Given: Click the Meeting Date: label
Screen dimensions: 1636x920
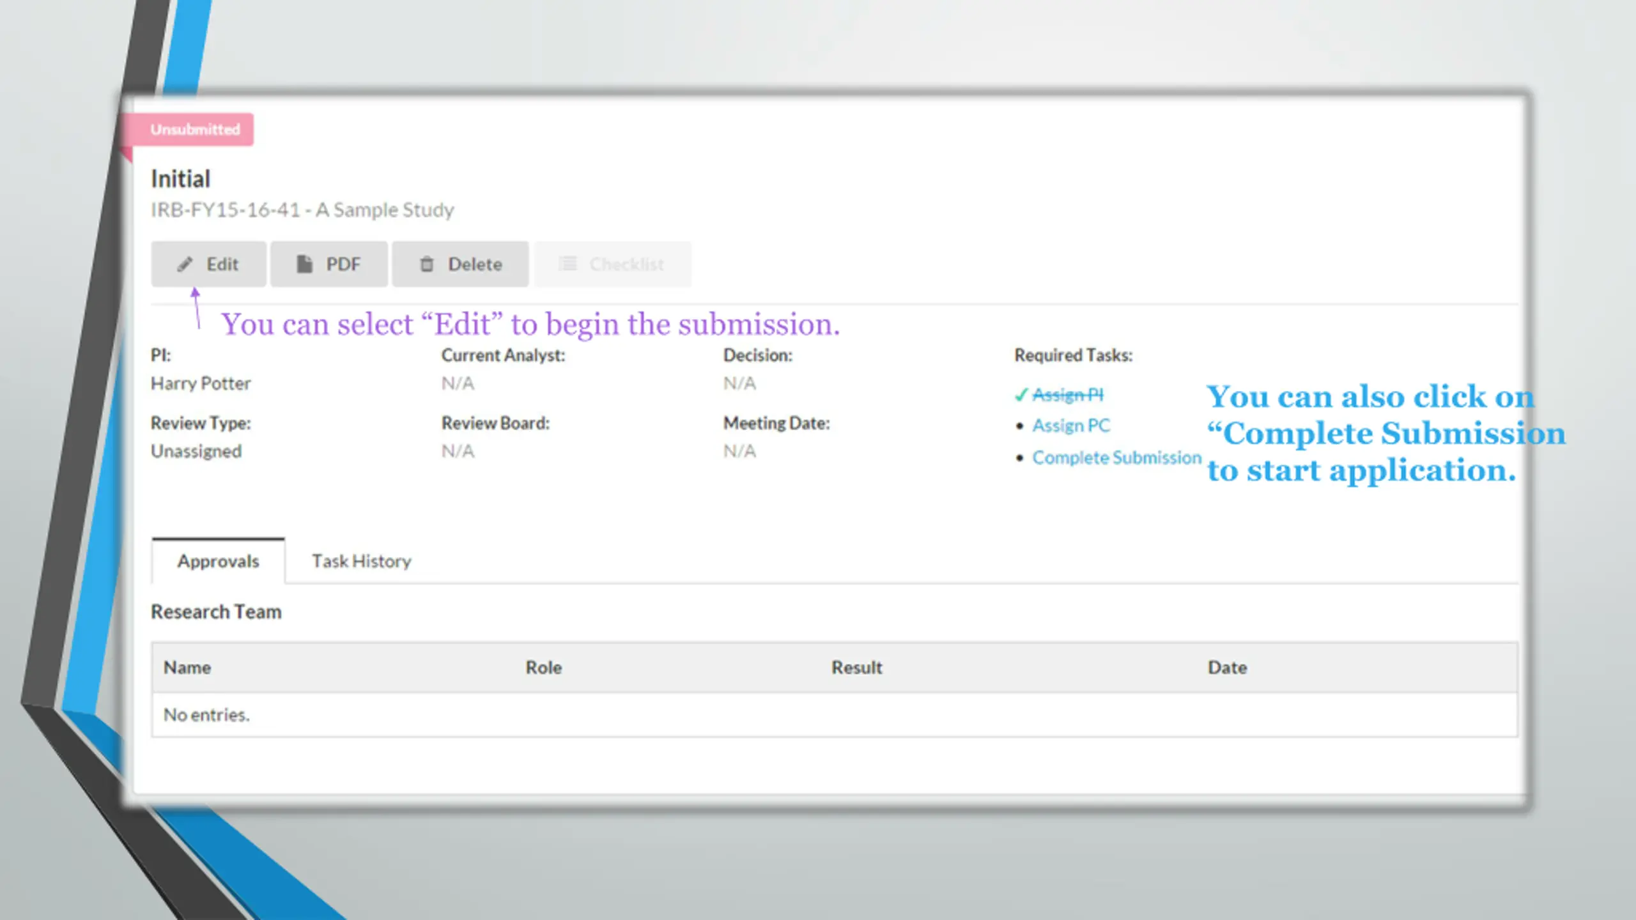Looking at the screenshot, I should point(776,423).
